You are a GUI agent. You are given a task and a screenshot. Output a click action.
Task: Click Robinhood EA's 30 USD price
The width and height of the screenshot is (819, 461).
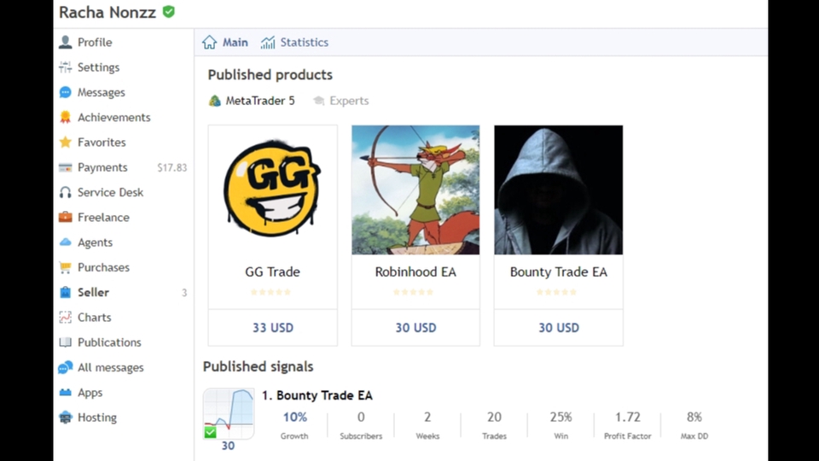(415, 328)
